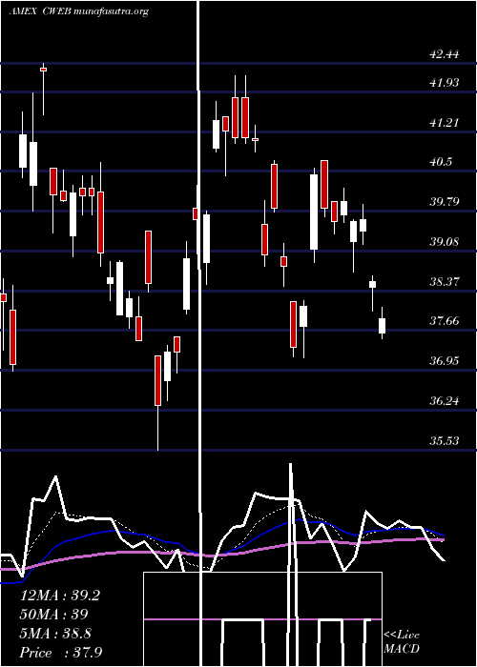Select the 35.53 price level label
The image size is (477, 667).
point(445,440)
